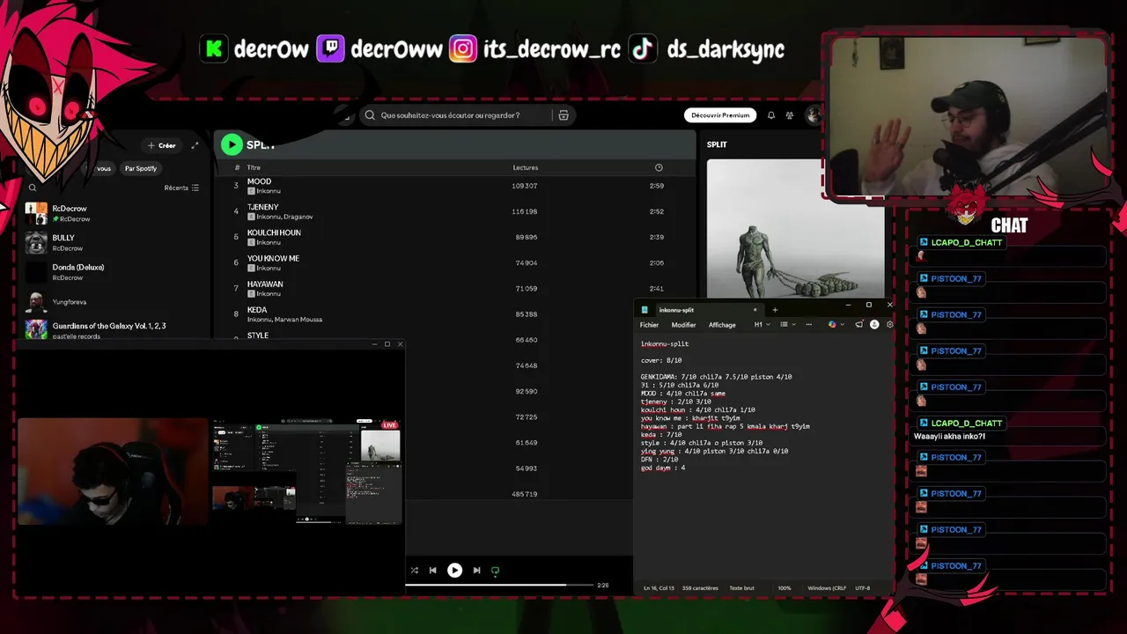
Task: Sort tracks by the Titre column header
Action: (x=254, y=167)
